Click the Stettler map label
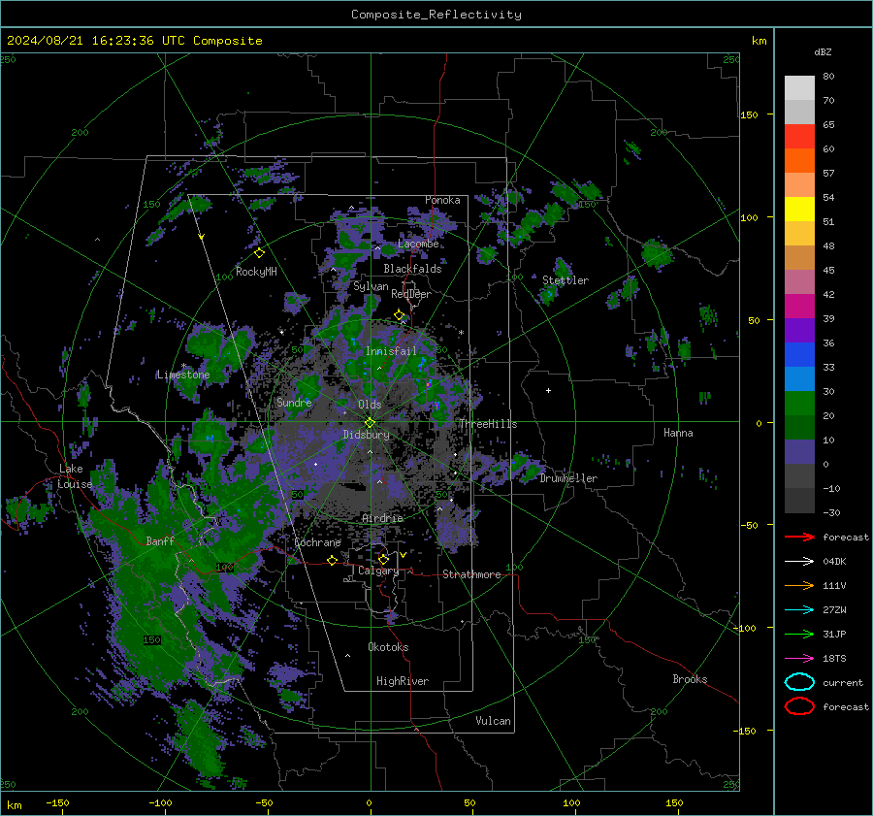This screenshot has height=816, width=873. pyautogui.click(x=566, y=280)
